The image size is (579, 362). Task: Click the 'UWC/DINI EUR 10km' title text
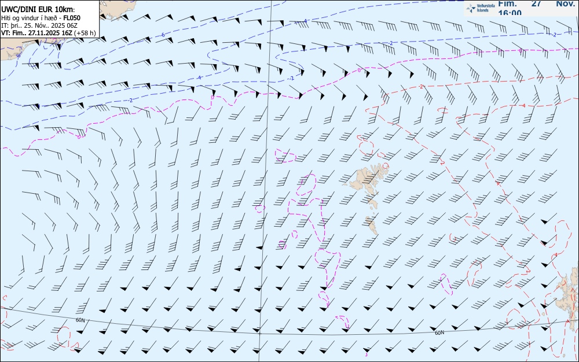38,10
